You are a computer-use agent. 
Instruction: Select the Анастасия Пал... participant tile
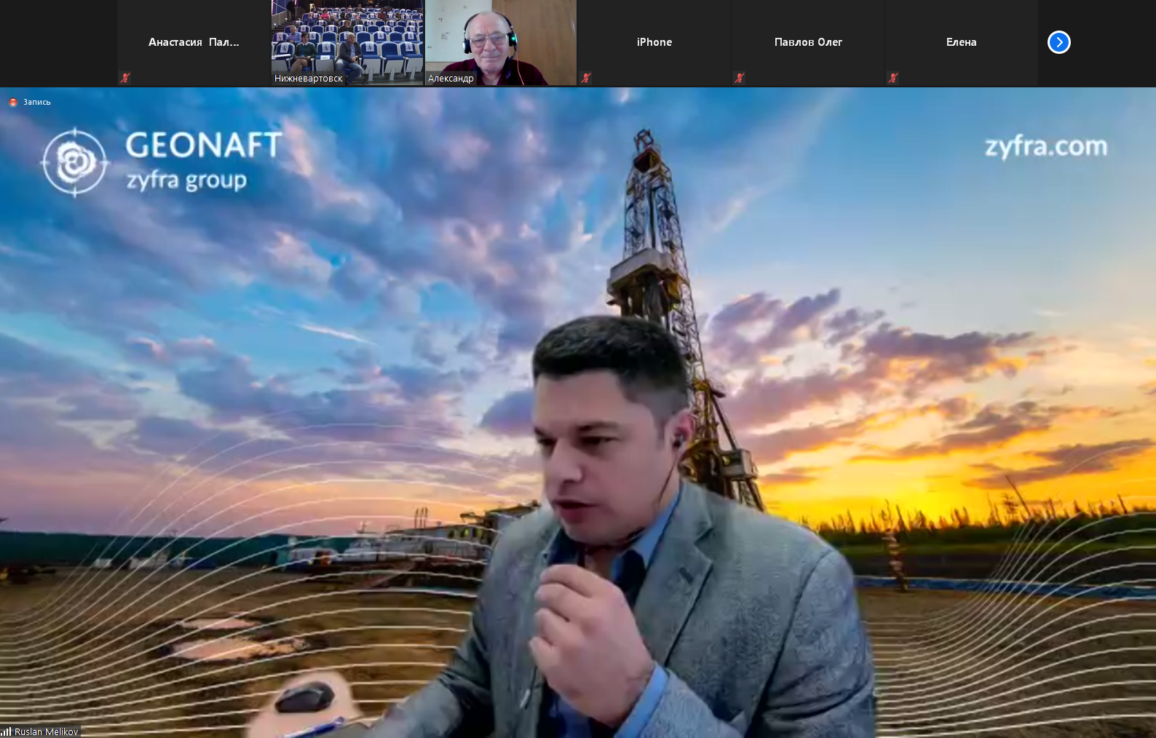click(194, 42)
